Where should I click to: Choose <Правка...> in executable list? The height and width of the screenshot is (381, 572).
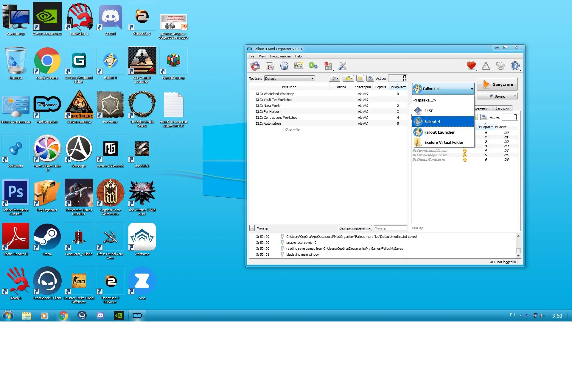[x=443, y=100]
